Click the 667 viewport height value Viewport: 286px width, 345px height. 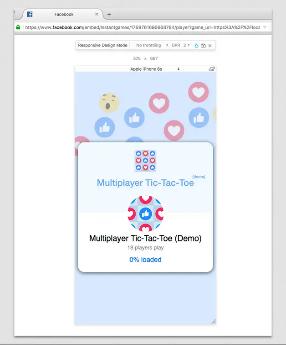[154, 58]
